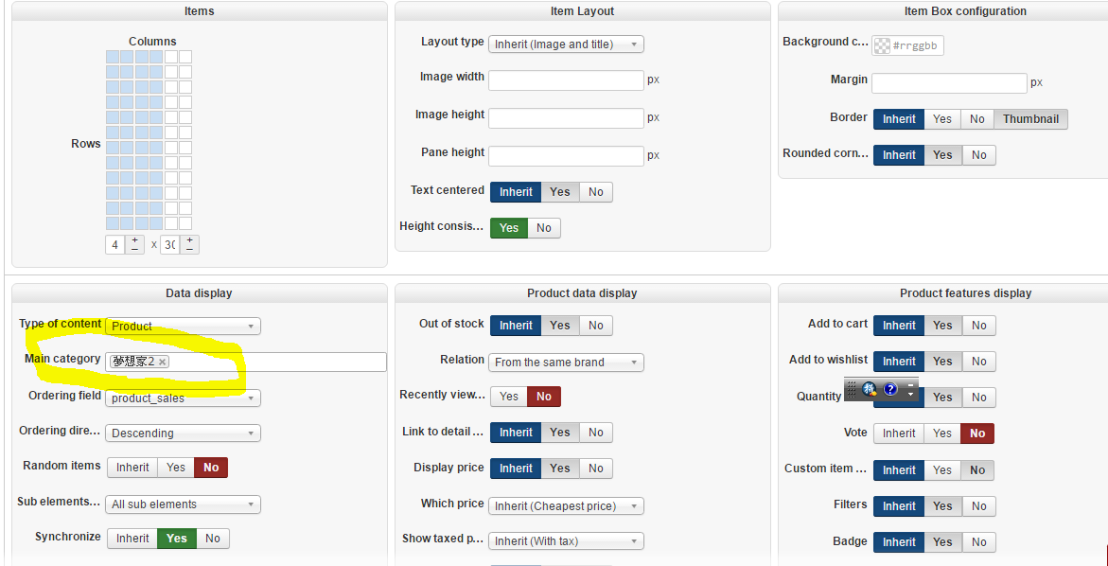This screenshot has height=566, width=1108.
Task: Click the rows plus/minus stepper
Action: 189,244
